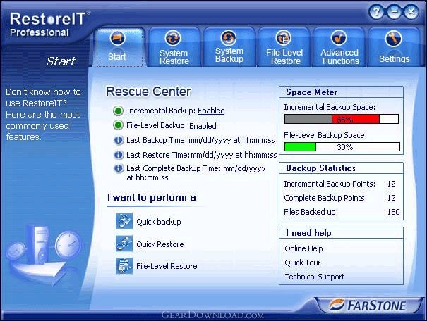Click the FarStone logo
Screen dimensions: 427x321
coord(368,306)
